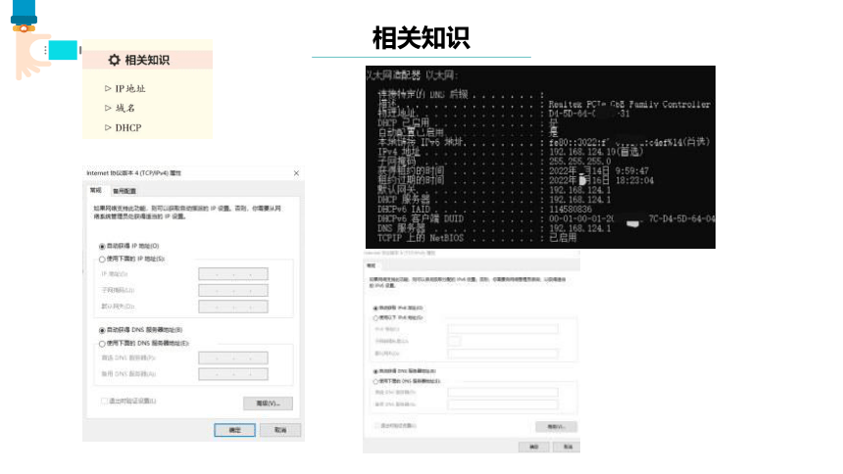The image size is (843, 474).
Task: Click the OK button in IPv6 dialog
Action: 534,447
